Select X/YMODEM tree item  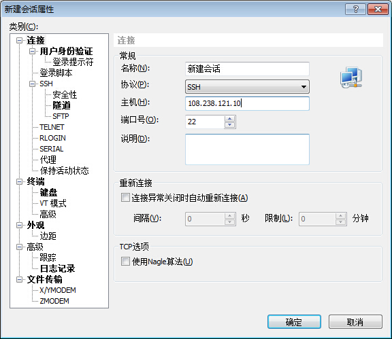(x=58, y=290)
